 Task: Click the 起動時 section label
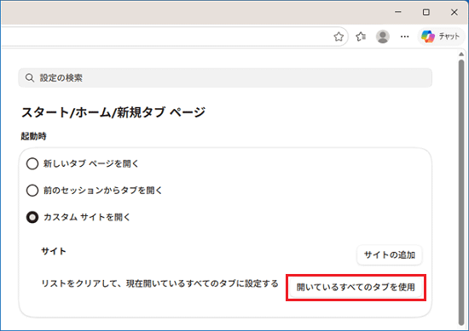coord(33,136)
